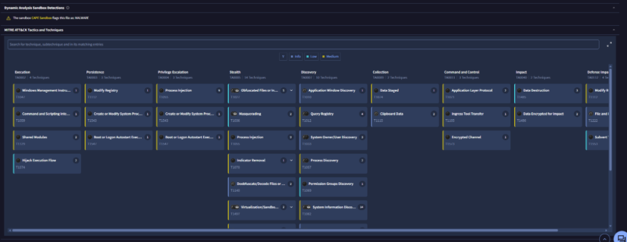The height and width of the screenshot is (242, 627).
Task: Click the Persistence tactic column header
Action: pos(95,72)
